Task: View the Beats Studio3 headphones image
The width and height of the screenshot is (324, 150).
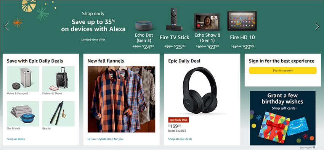Action: 200,90
